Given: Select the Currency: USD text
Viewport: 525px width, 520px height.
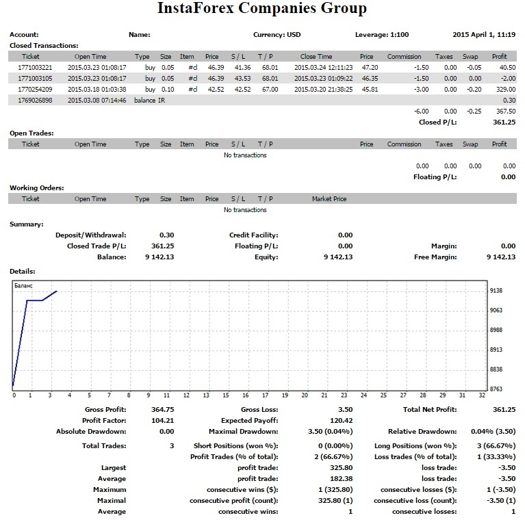Looking at the screenshot, I should point(277,34).
